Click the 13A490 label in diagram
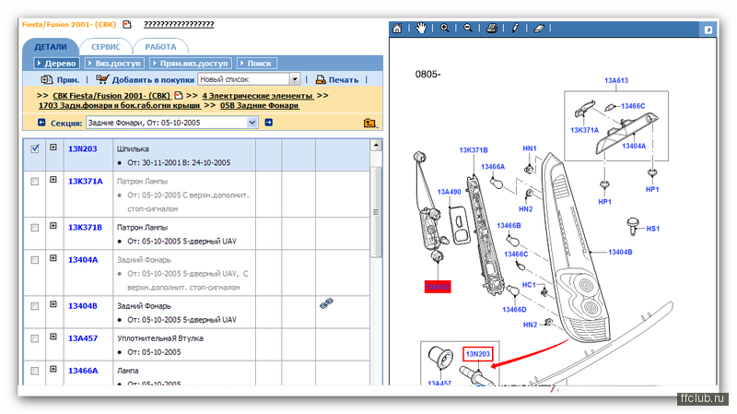 (x=449, y=192)
